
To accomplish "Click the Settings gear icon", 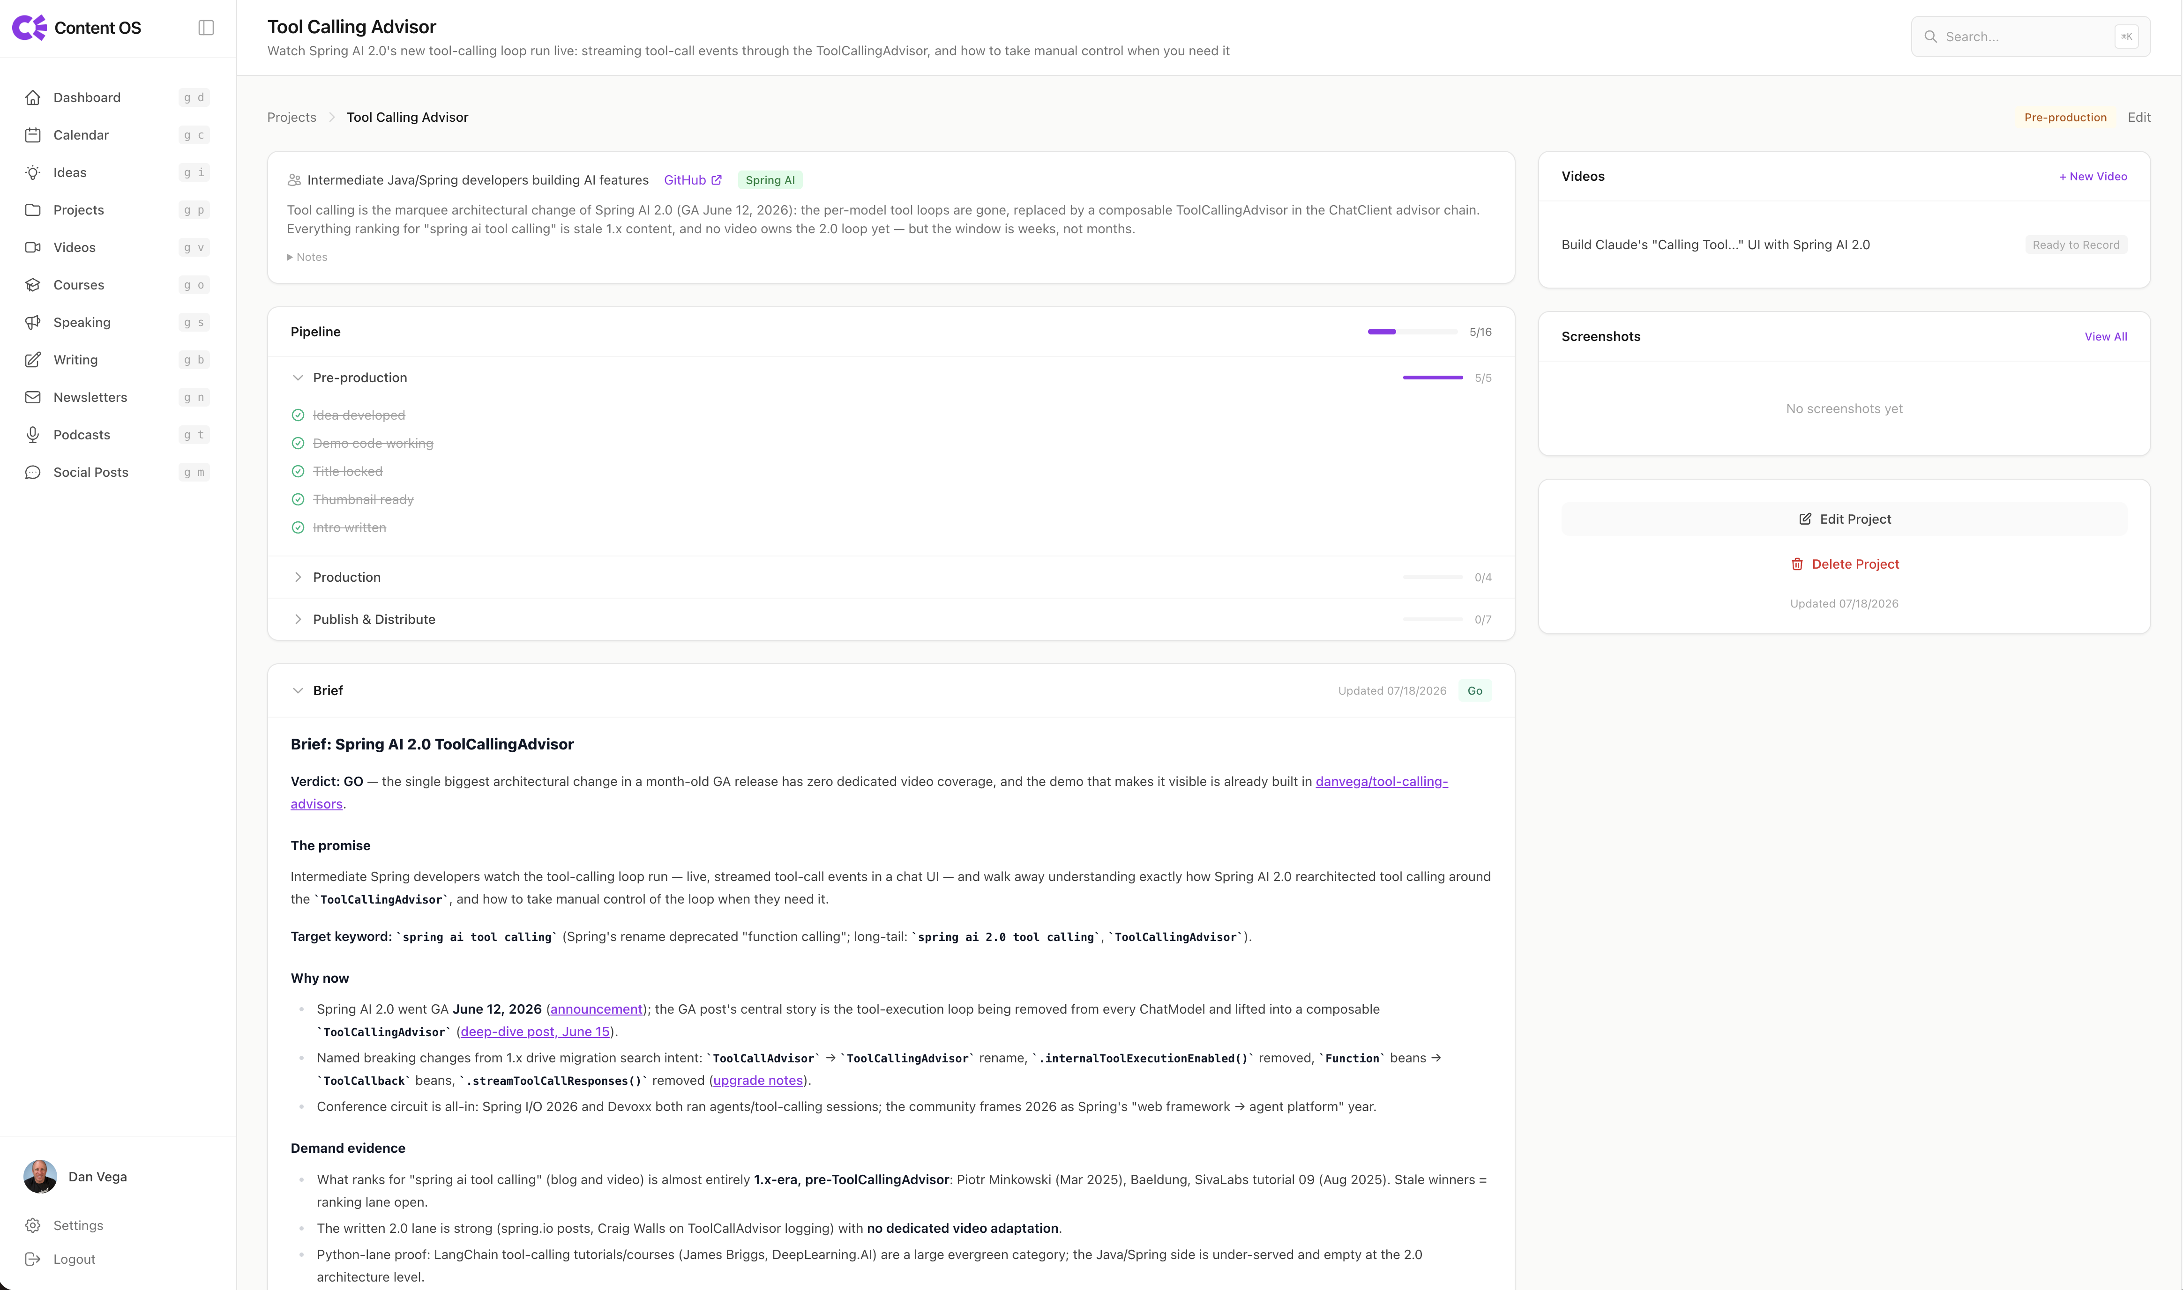I will coord(33,1225).
